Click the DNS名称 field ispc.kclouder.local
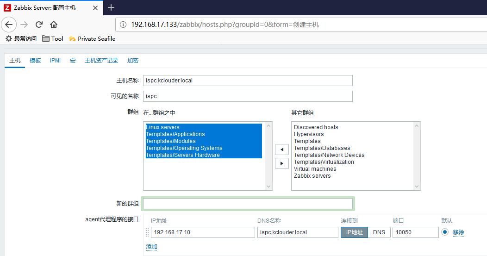The width and height of the screenshot is (487, 256). (x=298, y=232)
